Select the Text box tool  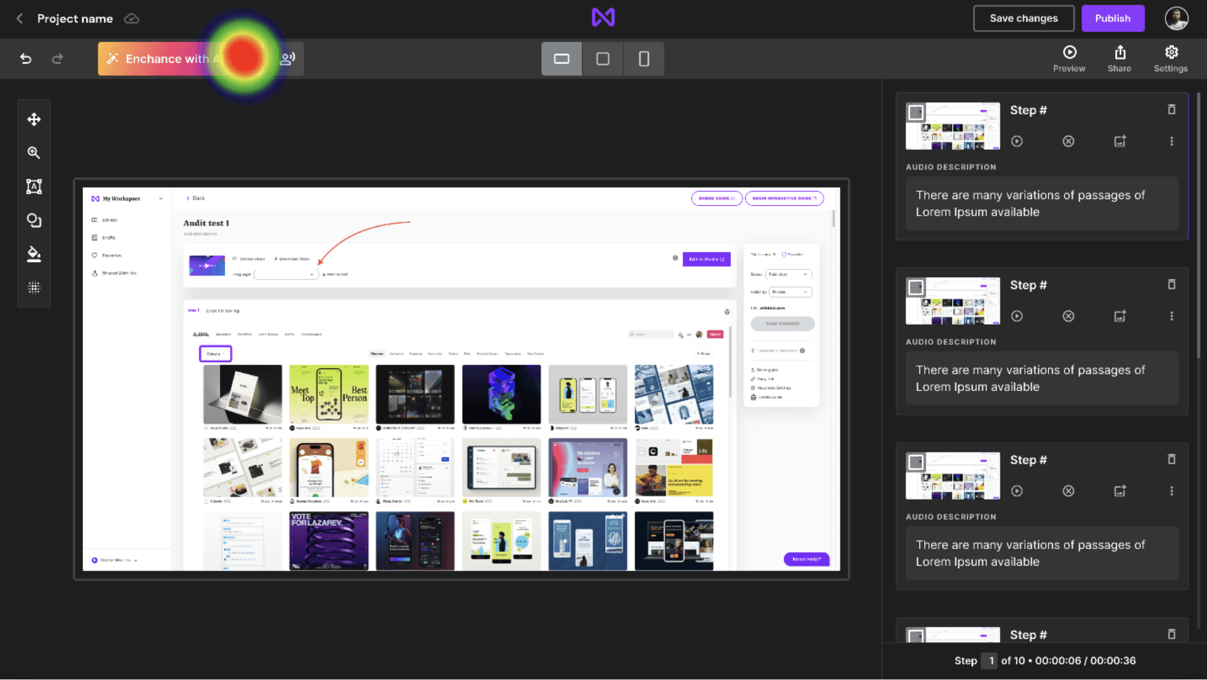pos(34,187)
